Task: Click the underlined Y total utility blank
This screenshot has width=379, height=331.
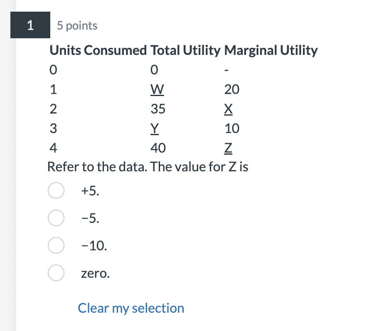Action: point(155,128)
